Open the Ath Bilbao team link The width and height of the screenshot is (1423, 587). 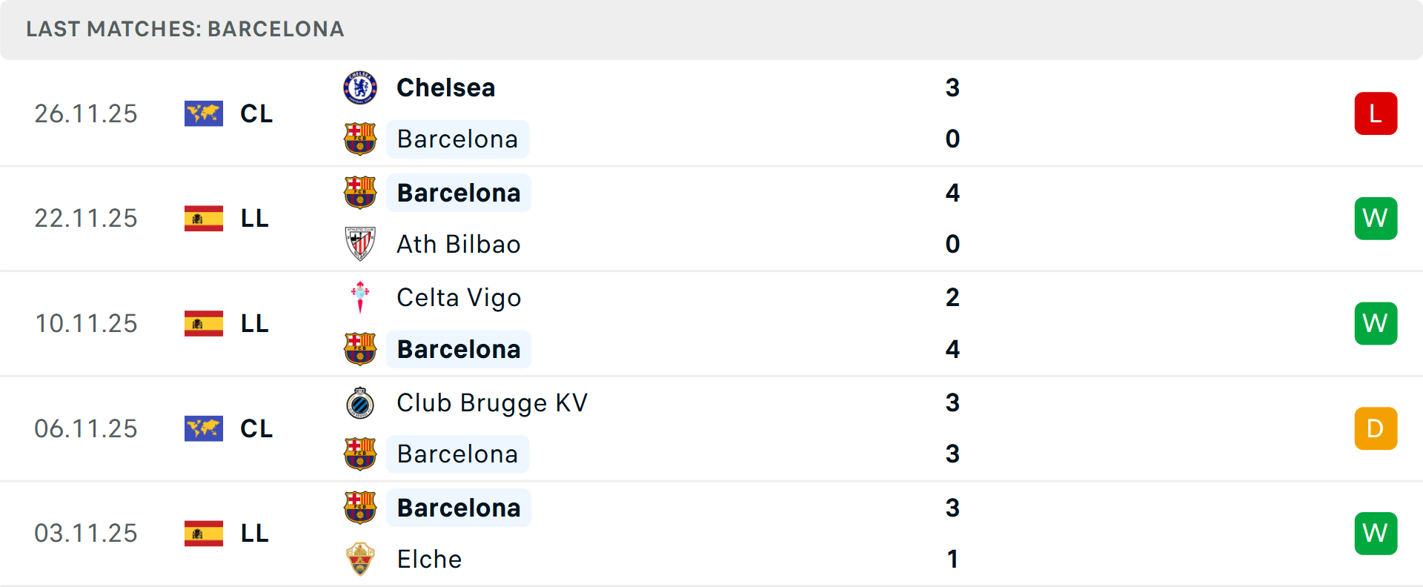pos(458,244)
